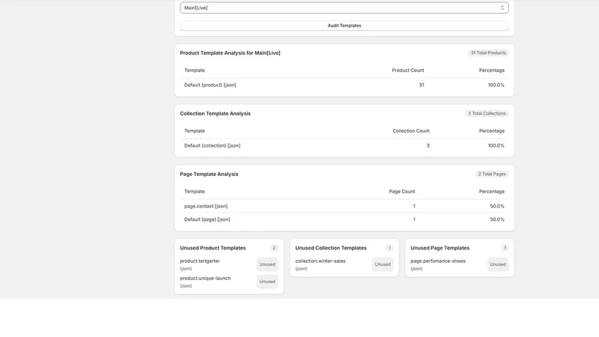Image resolution: width=599 pixels, height=337 pixels.
Task: Click collection count value 3
Action: 428,145
